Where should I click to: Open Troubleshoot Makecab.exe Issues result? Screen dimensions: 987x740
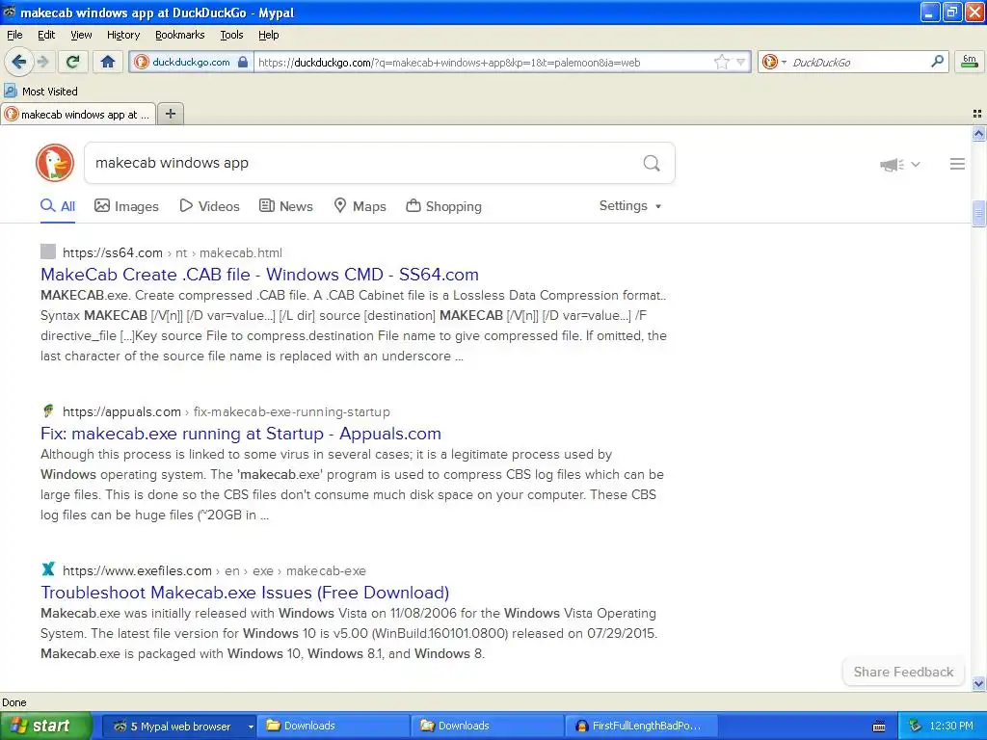(245, 593)
